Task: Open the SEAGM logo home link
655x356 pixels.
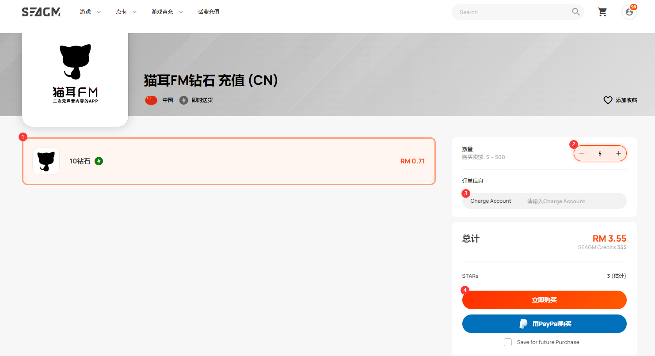Action: [41, 12]
